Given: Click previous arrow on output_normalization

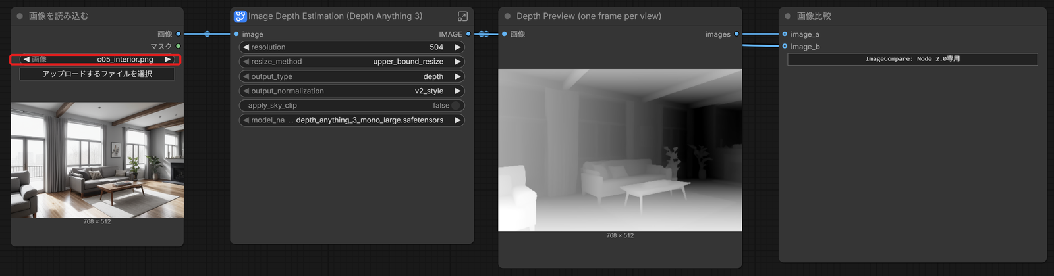Looking at the screenshot, I should pos(246,91).
